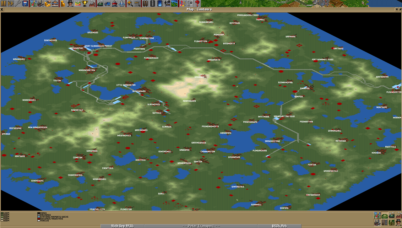Zoom out with the magnifier minus
The width and height of the screenshot is (402, 228).
tap(137, 3)
